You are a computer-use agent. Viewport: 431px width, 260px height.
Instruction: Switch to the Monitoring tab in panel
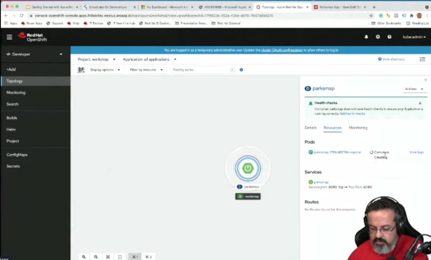tap(358, 128)
